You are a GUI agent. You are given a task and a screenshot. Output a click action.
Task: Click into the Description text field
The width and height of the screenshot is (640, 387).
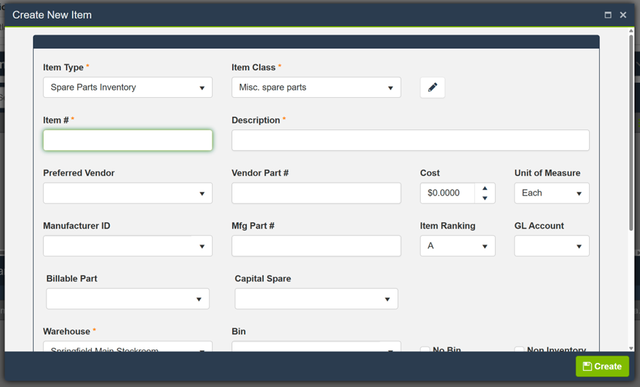click(410, 141)
